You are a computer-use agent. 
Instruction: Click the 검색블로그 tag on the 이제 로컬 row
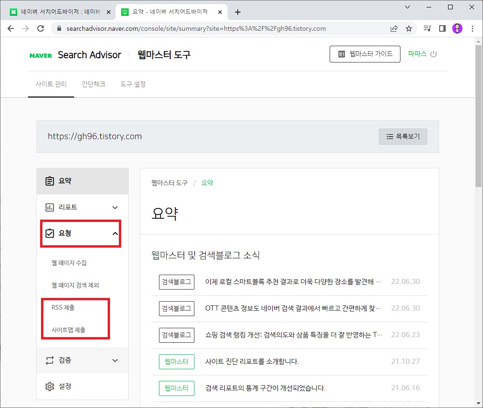coord(177,282)
